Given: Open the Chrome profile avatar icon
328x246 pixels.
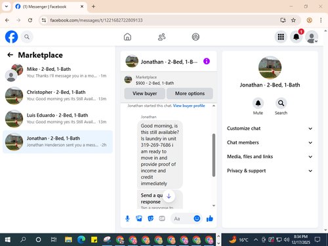Looking at the screenshot, I should click(x=309, y=20).
